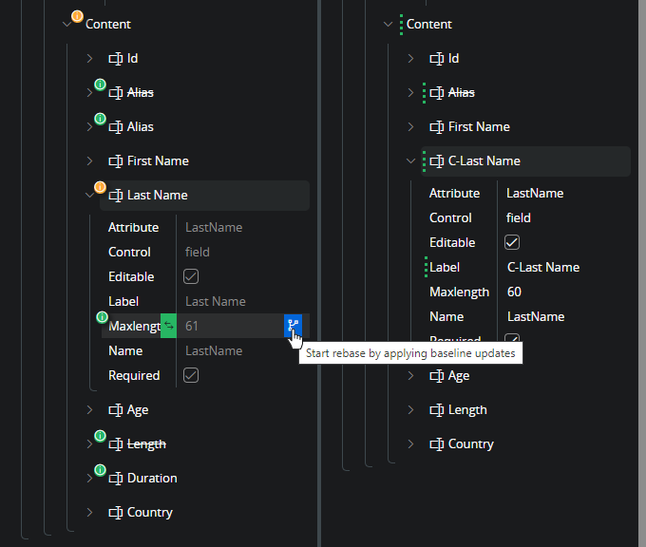Screen dimensions: 646x547
Task: Click the green swap icon on Maxlength row
Action: (x=168, y=326)
